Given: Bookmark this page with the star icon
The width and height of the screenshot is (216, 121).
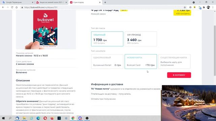Looking at the screenshot, I should (x=185, y=7).
